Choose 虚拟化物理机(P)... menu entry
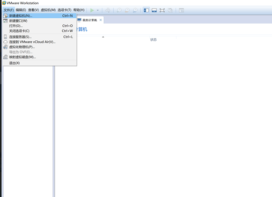Viewport: 272px width, 197px height. (x=40, y=47)
